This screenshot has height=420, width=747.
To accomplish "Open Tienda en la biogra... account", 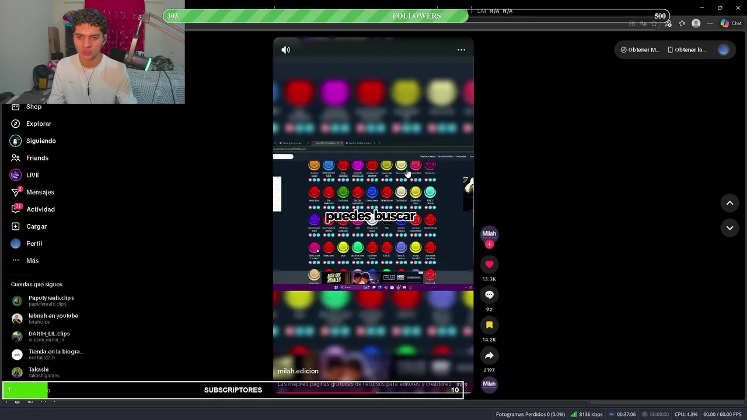I will [47, 354].
